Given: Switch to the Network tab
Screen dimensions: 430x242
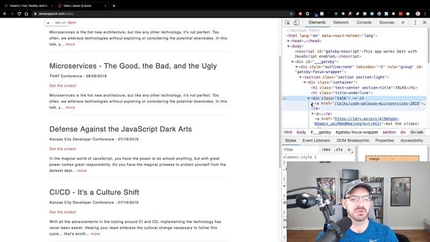Looking at the screenshot, I should click(x=341, y=22).
